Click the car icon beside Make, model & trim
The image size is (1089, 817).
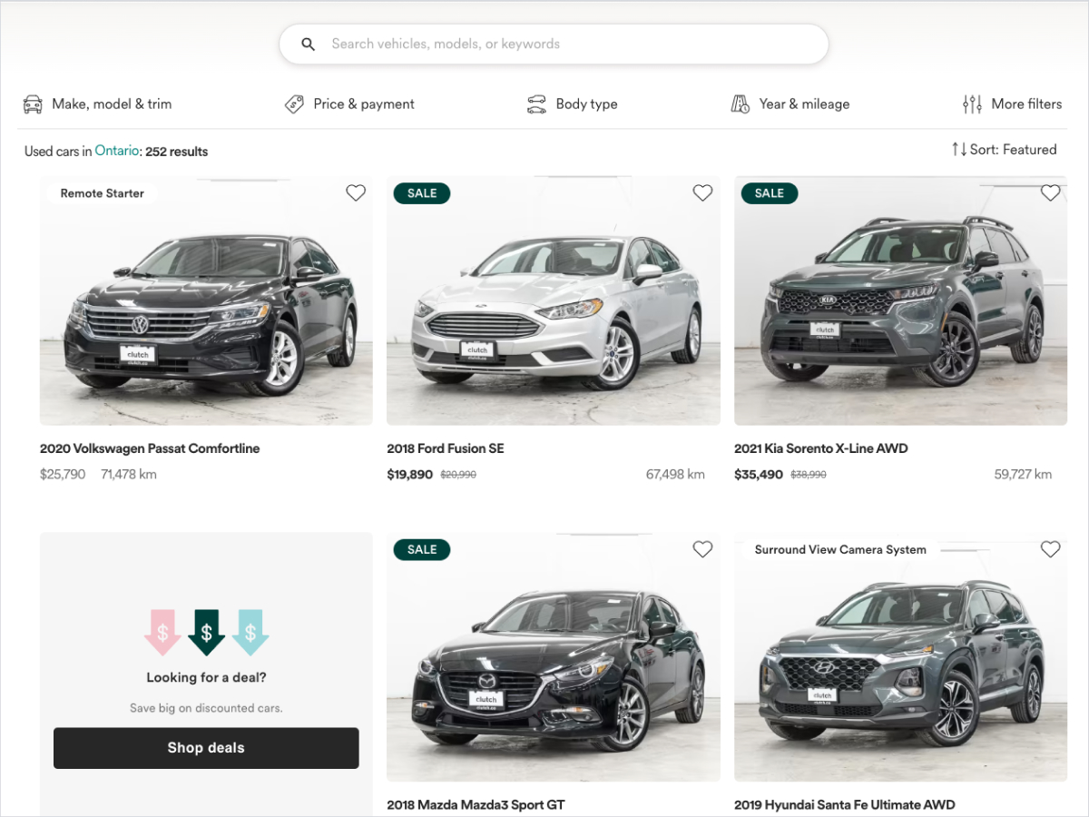[33, 104]
